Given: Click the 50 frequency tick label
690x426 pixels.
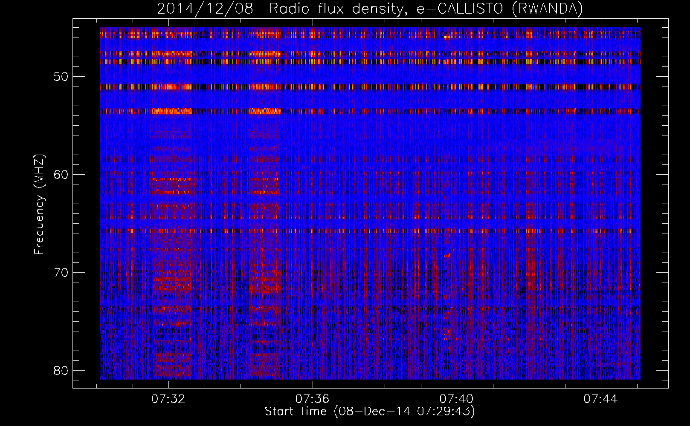Looking at the screenshot, I should coord(61,77).
